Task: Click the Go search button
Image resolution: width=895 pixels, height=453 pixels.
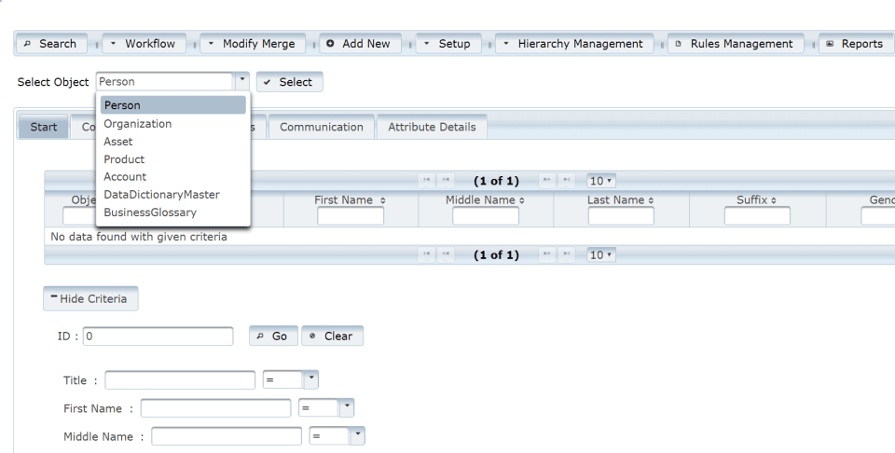Action: pyautogui.click(x=273, y=336)
